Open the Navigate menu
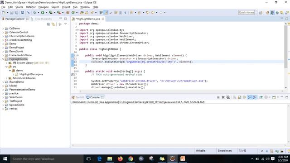The width and height of the screenshot is (290, 163). (43, 7)
